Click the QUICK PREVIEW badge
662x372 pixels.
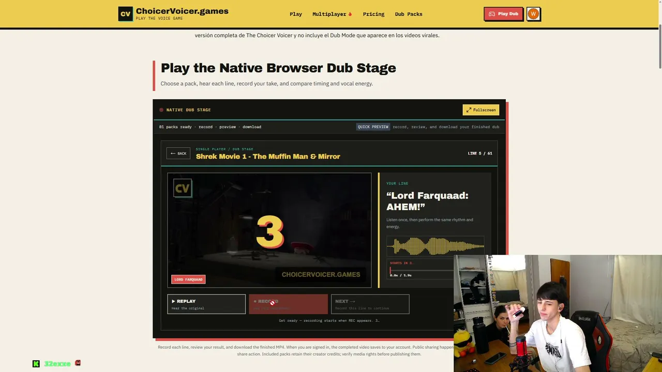pyautogui.click(x=373, y=127)
